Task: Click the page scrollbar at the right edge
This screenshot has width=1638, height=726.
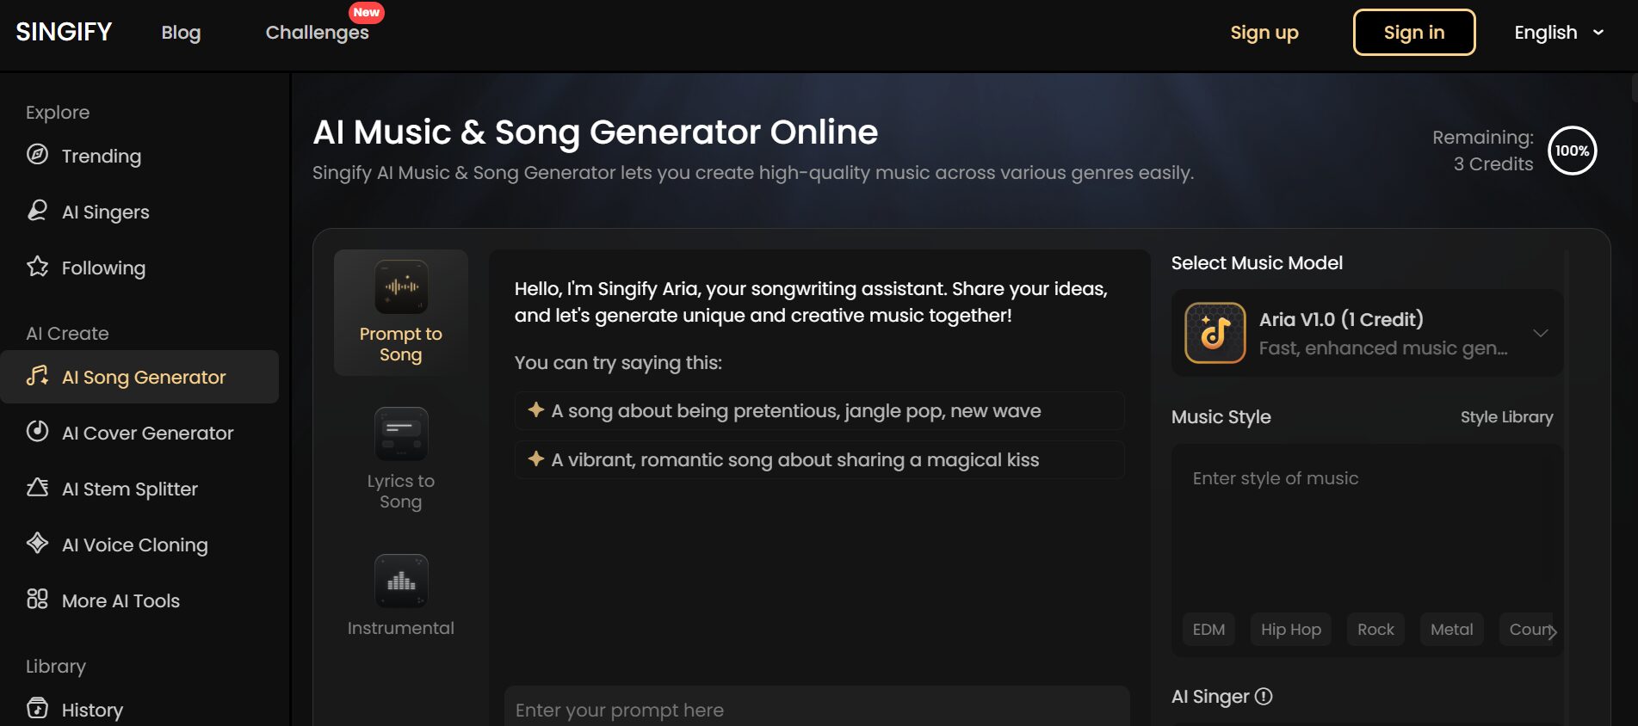Action: tap(1634, 87)
